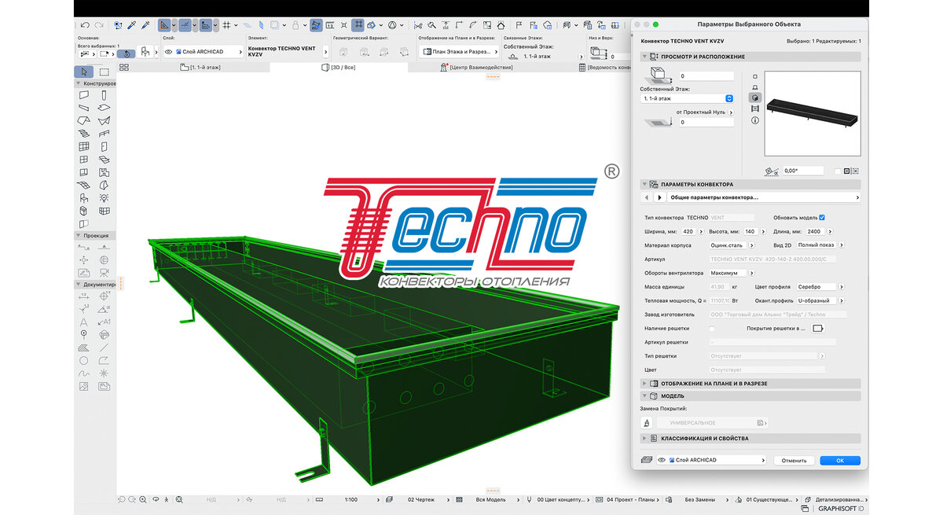Click the grid snap icon in toolbar
943x515 pixels.
click(226, 25)
